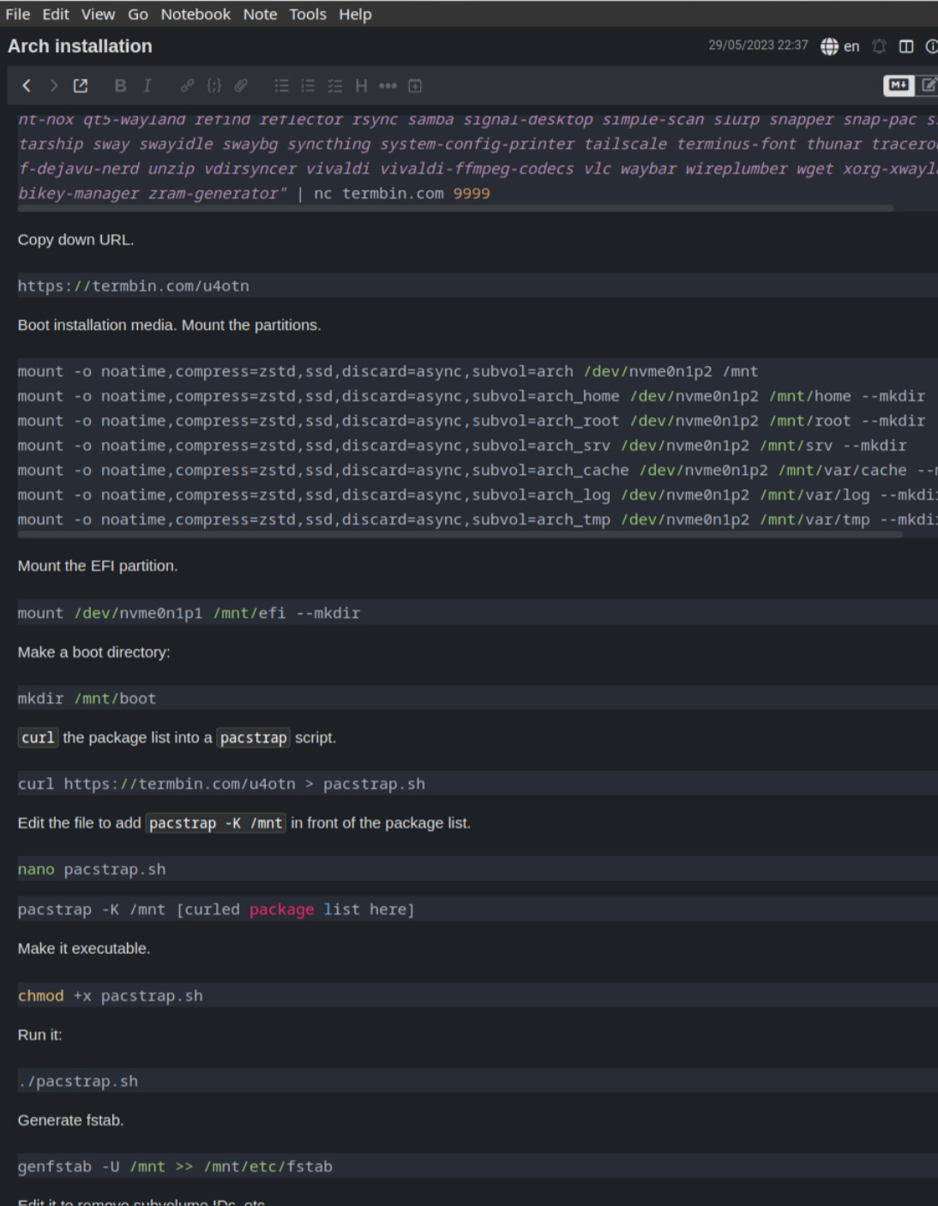Click 'Make it executable.' text
Image resolution: width=938 pixels, height=1206 pixels.
pyautogui.click(x=84, y=949)
